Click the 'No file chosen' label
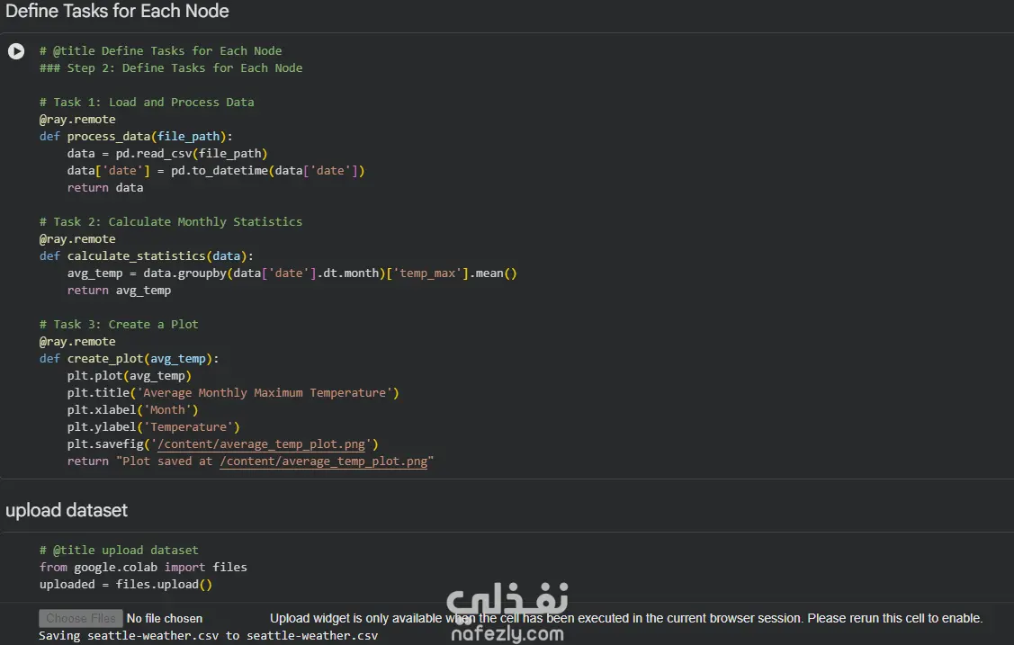The height and width of the screenshot is (645, 1014). [165, 619]
